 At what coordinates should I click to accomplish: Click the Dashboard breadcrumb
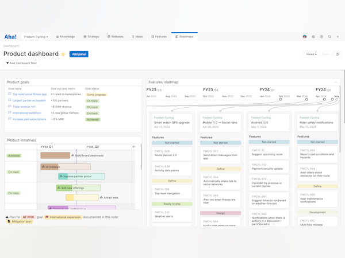(x=11, y=46)
